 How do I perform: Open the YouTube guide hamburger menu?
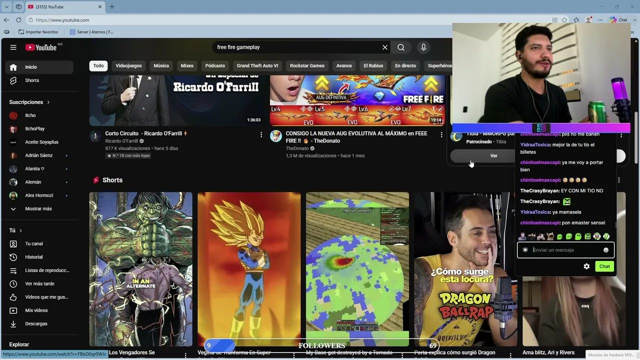pyautogui.click(x=13, y=47)
